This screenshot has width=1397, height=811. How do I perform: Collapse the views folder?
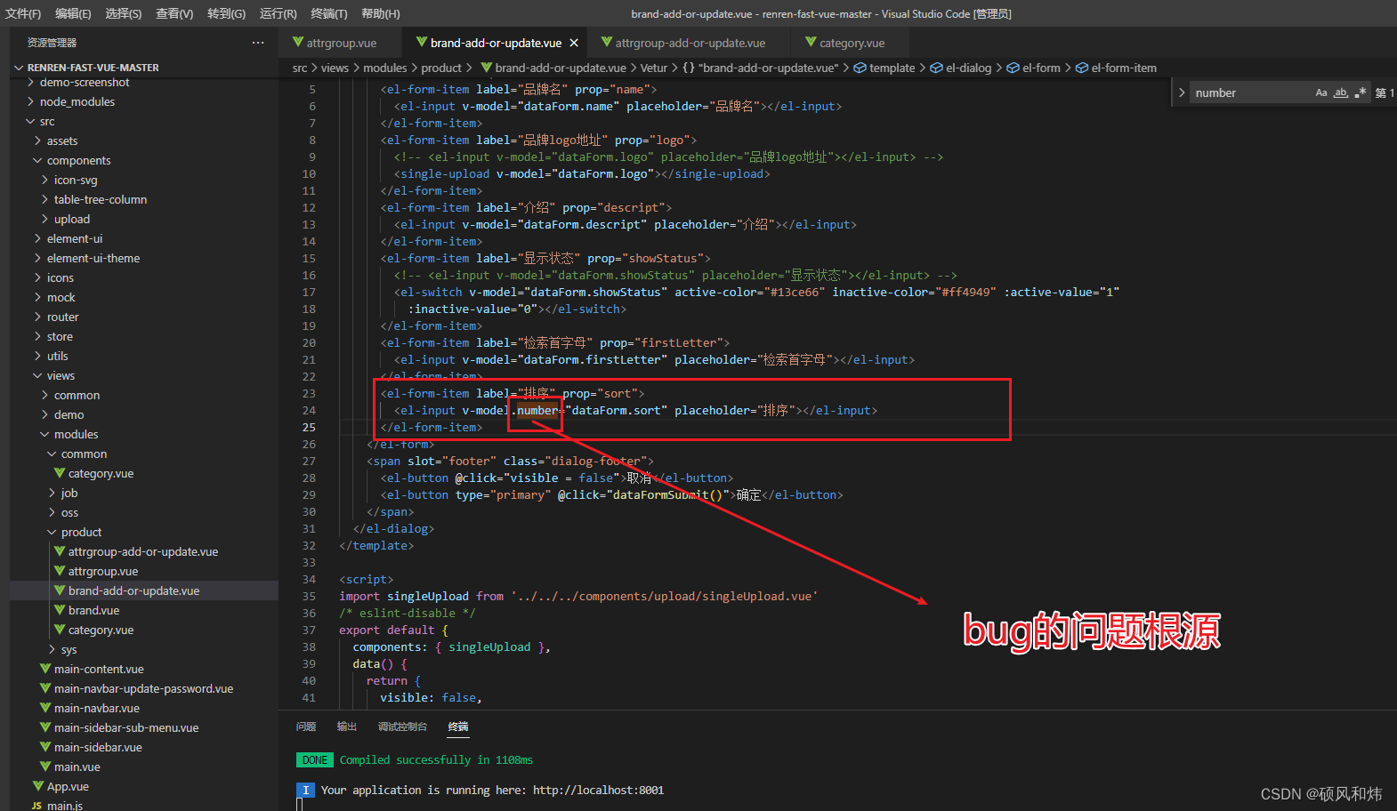coord(38,375)
